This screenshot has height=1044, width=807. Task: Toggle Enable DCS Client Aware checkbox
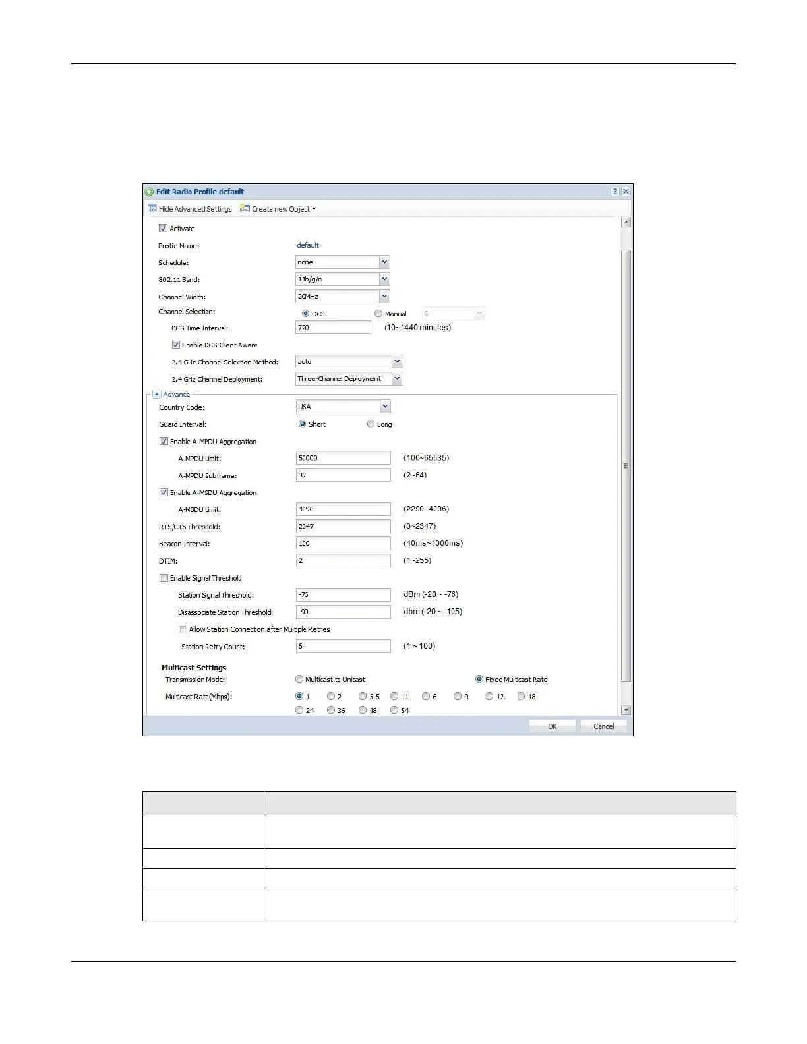coord(176,345)
